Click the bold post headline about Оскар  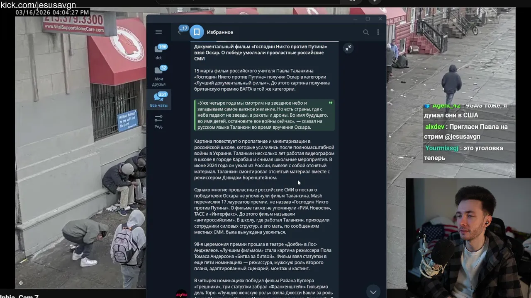[x=261, y=53]
